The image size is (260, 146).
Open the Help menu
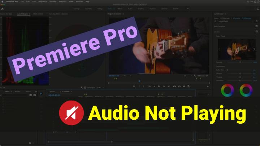87,1
